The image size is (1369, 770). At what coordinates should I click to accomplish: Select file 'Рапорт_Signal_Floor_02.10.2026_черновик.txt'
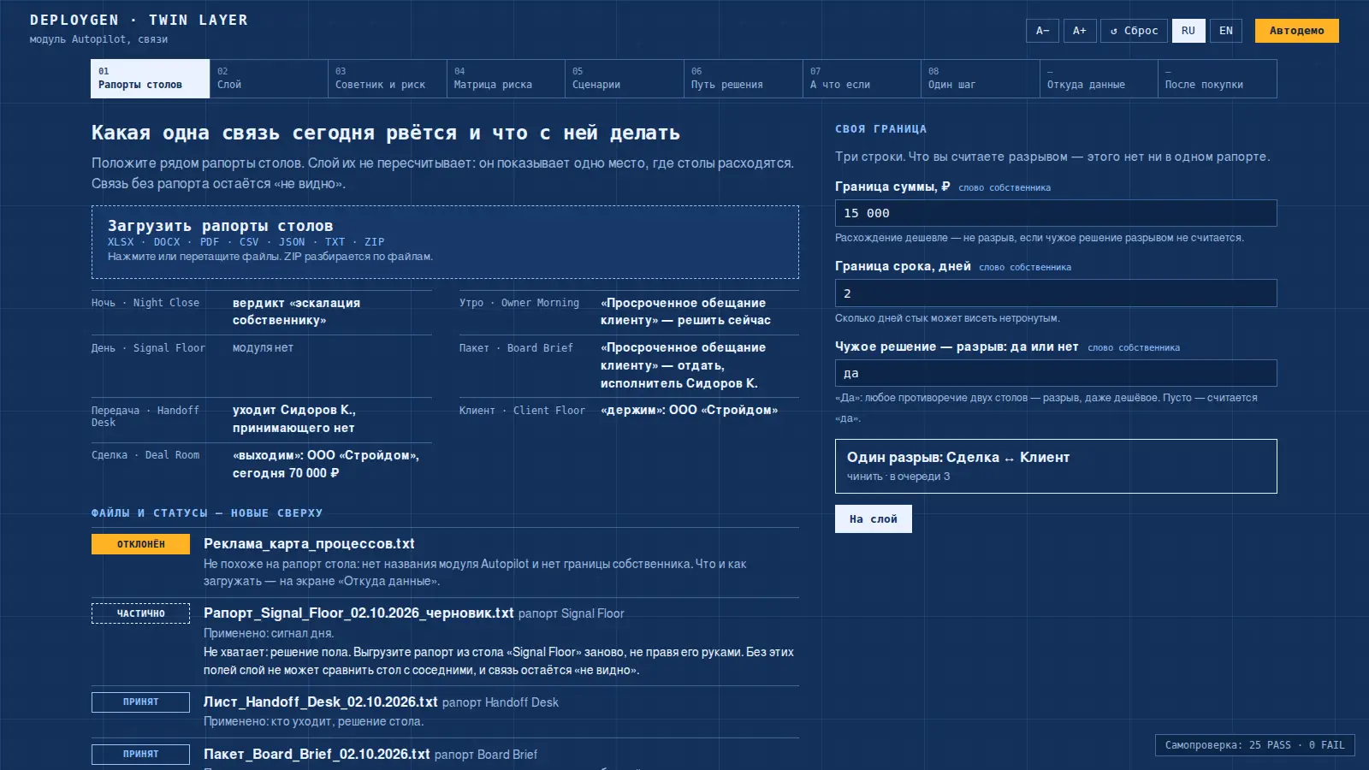tap(359, 613)
